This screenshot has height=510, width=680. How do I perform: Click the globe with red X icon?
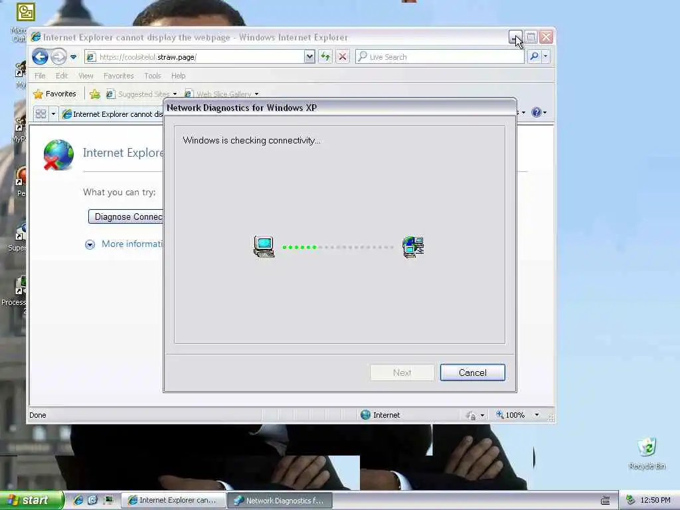tap(58, 155)
